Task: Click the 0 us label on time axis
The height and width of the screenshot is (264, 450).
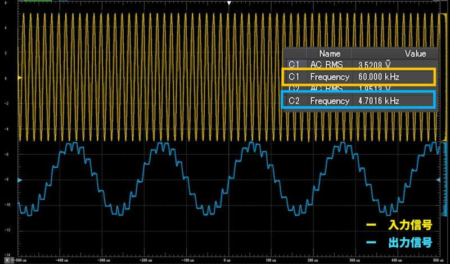Action: tap(228, 261)
